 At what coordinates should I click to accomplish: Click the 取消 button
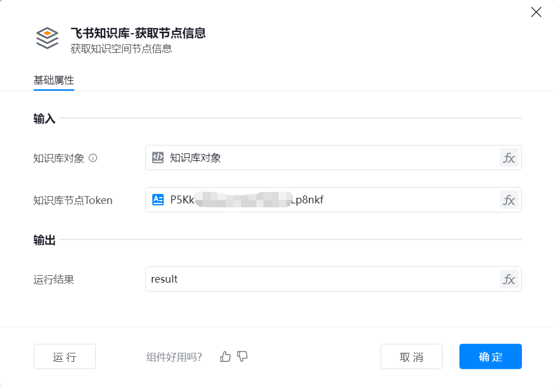pos(411,356)
